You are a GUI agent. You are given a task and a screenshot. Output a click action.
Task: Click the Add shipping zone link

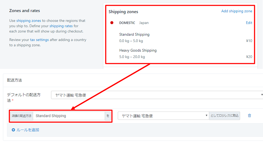pos(237,11)
